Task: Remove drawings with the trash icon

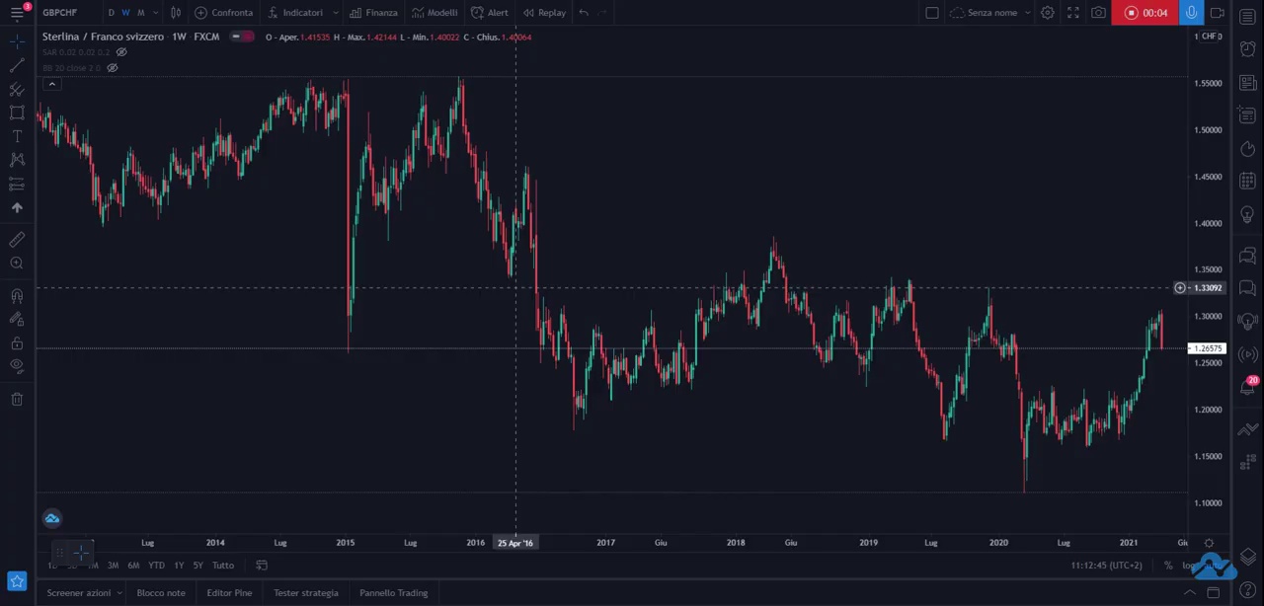Action: [17, 399]
